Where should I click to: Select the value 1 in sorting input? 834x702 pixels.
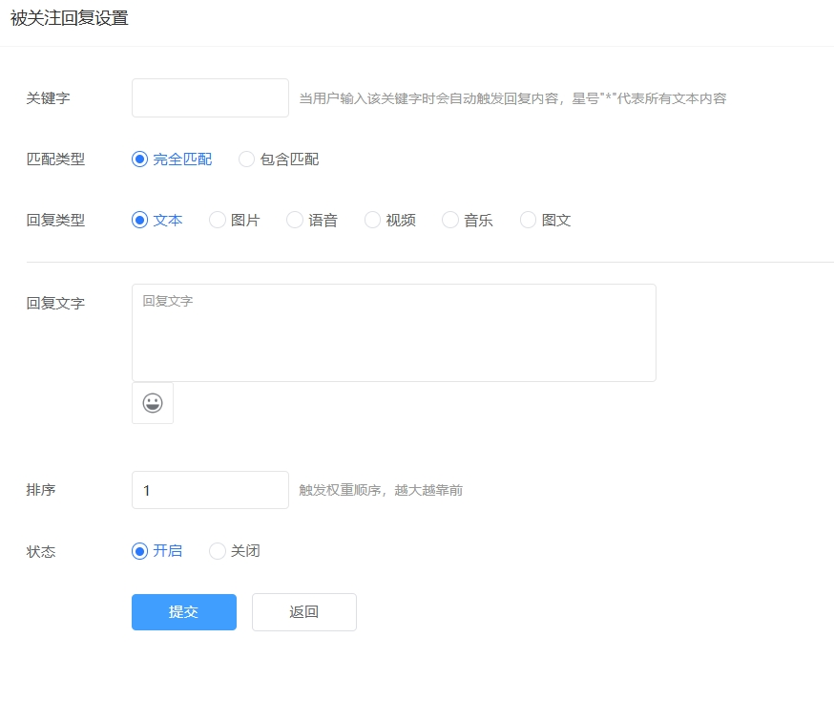[145, 489]
